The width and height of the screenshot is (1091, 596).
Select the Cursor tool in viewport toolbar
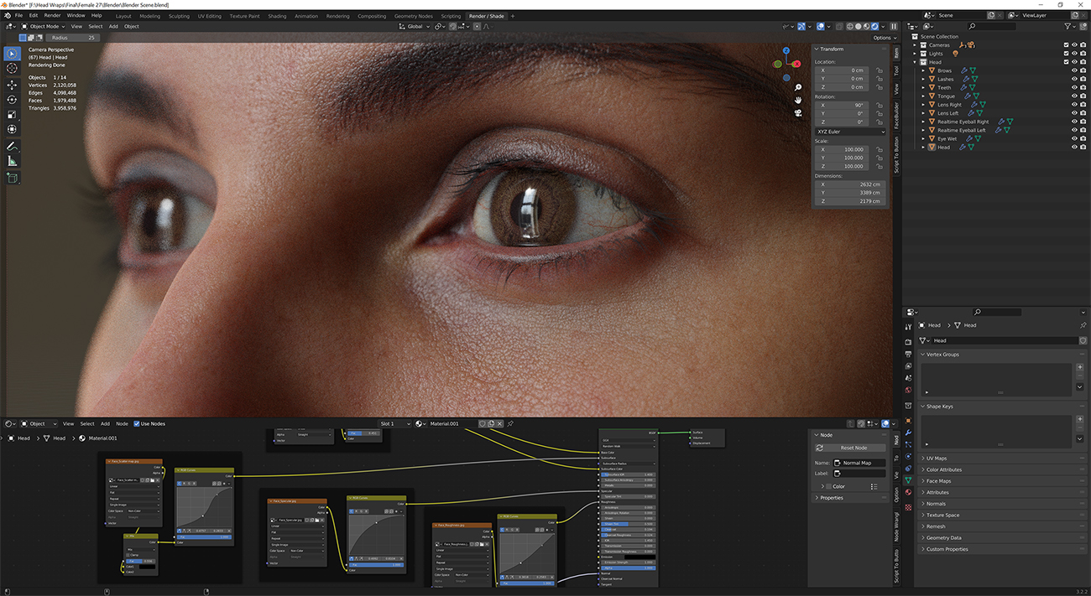click(x=12, y=69)
